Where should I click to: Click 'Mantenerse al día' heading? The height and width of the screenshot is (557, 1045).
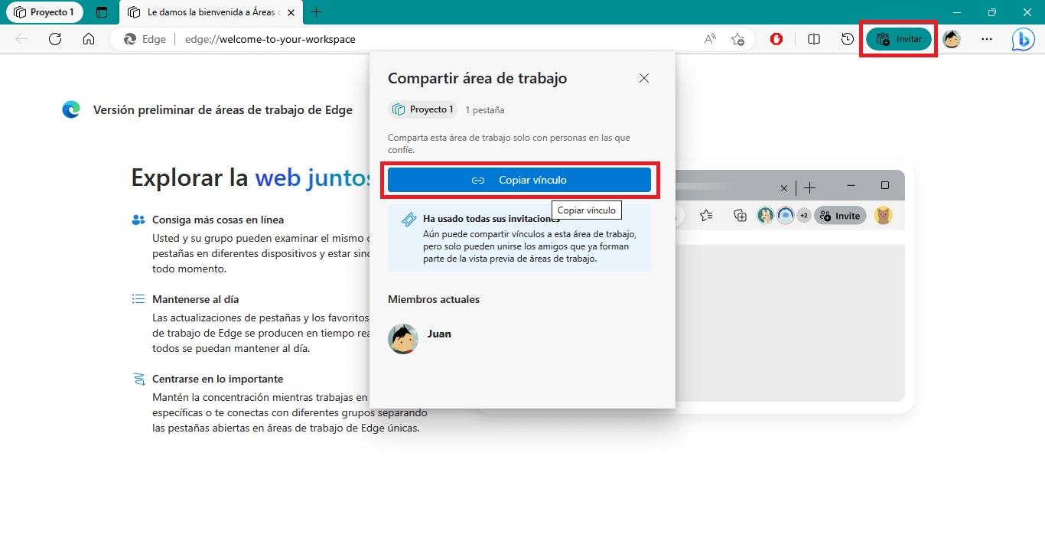tap(196, 299)
